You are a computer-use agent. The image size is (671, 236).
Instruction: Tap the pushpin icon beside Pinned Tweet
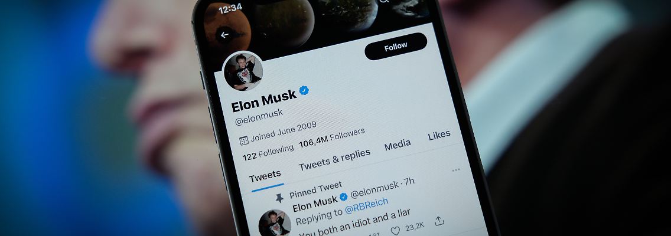click(x=279, y=198)
